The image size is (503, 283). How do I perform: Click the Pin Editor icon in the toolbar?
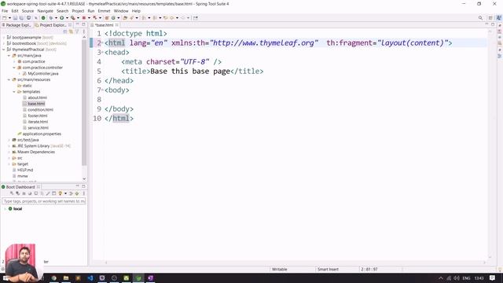click(196, 18)
